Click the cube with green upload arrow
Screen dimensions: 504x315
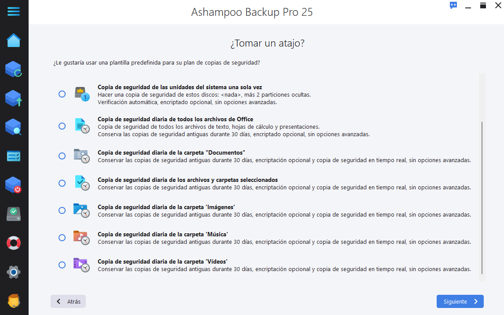14,98
